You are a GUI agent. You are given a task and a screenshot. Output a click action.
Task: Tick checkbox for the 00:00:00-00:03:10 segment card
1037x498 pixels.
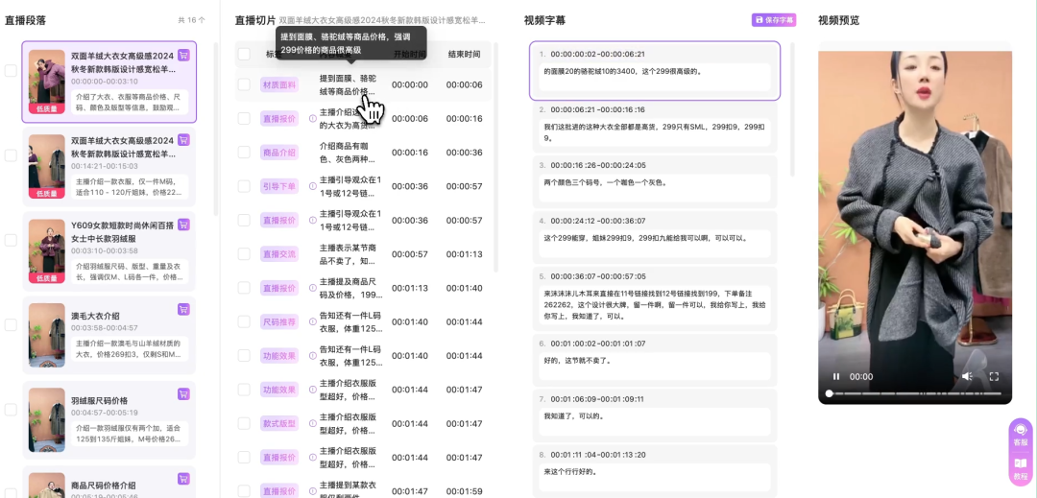(11, 71)
